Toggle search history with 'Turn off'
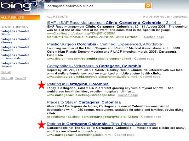189x141 pixels. point(21,78)
